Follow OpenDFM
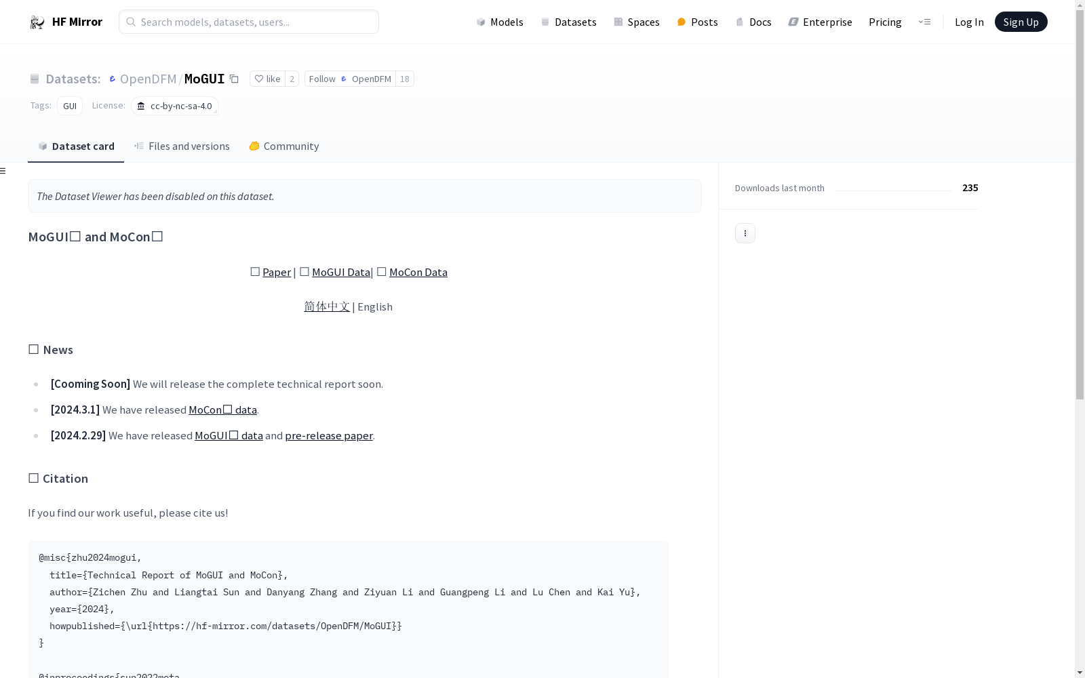The height and width of the screenshot is (678, 1085). coord(350,79)
